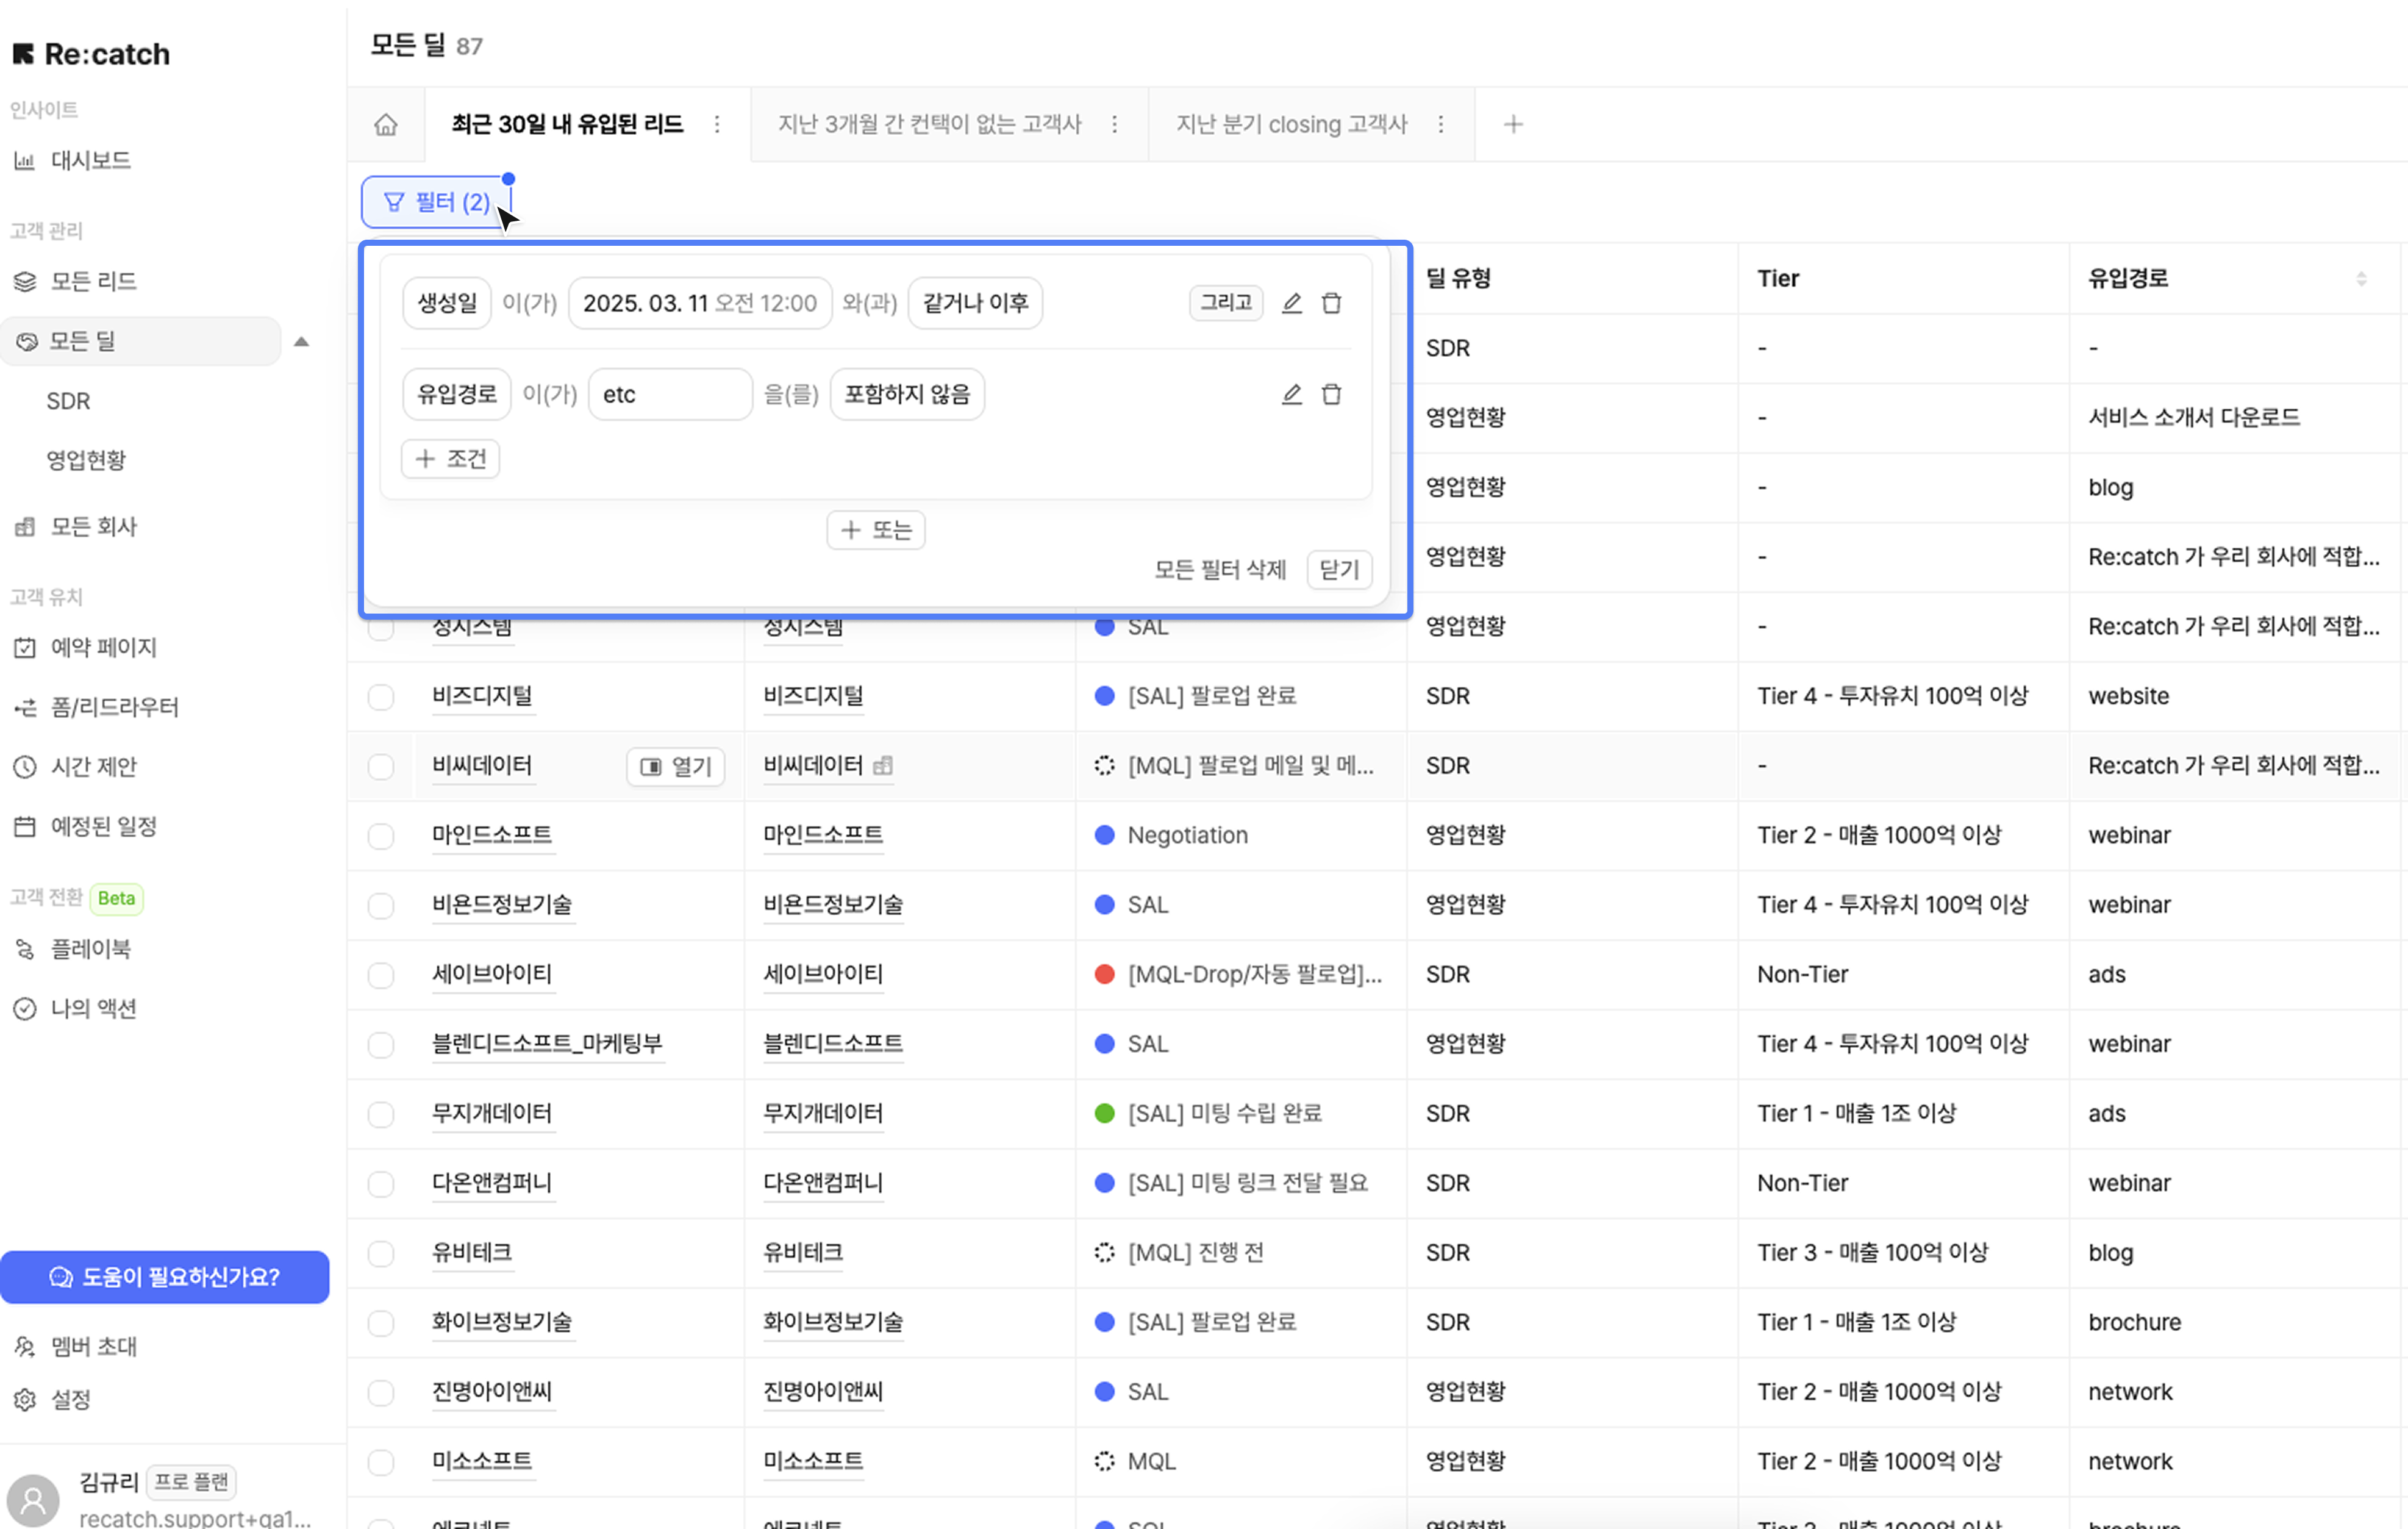Collapse the 모든 딜 sidebar section
Image resolution: width=2408 pixels, height=1529 pixels.
(301, 342)
